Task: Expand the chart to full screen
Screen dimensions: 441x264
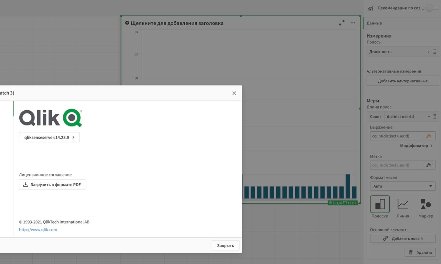Action: click(342, 23)
